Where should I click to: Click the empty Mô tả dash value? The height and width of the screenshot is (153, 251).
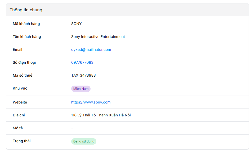(x=72, y=128)
